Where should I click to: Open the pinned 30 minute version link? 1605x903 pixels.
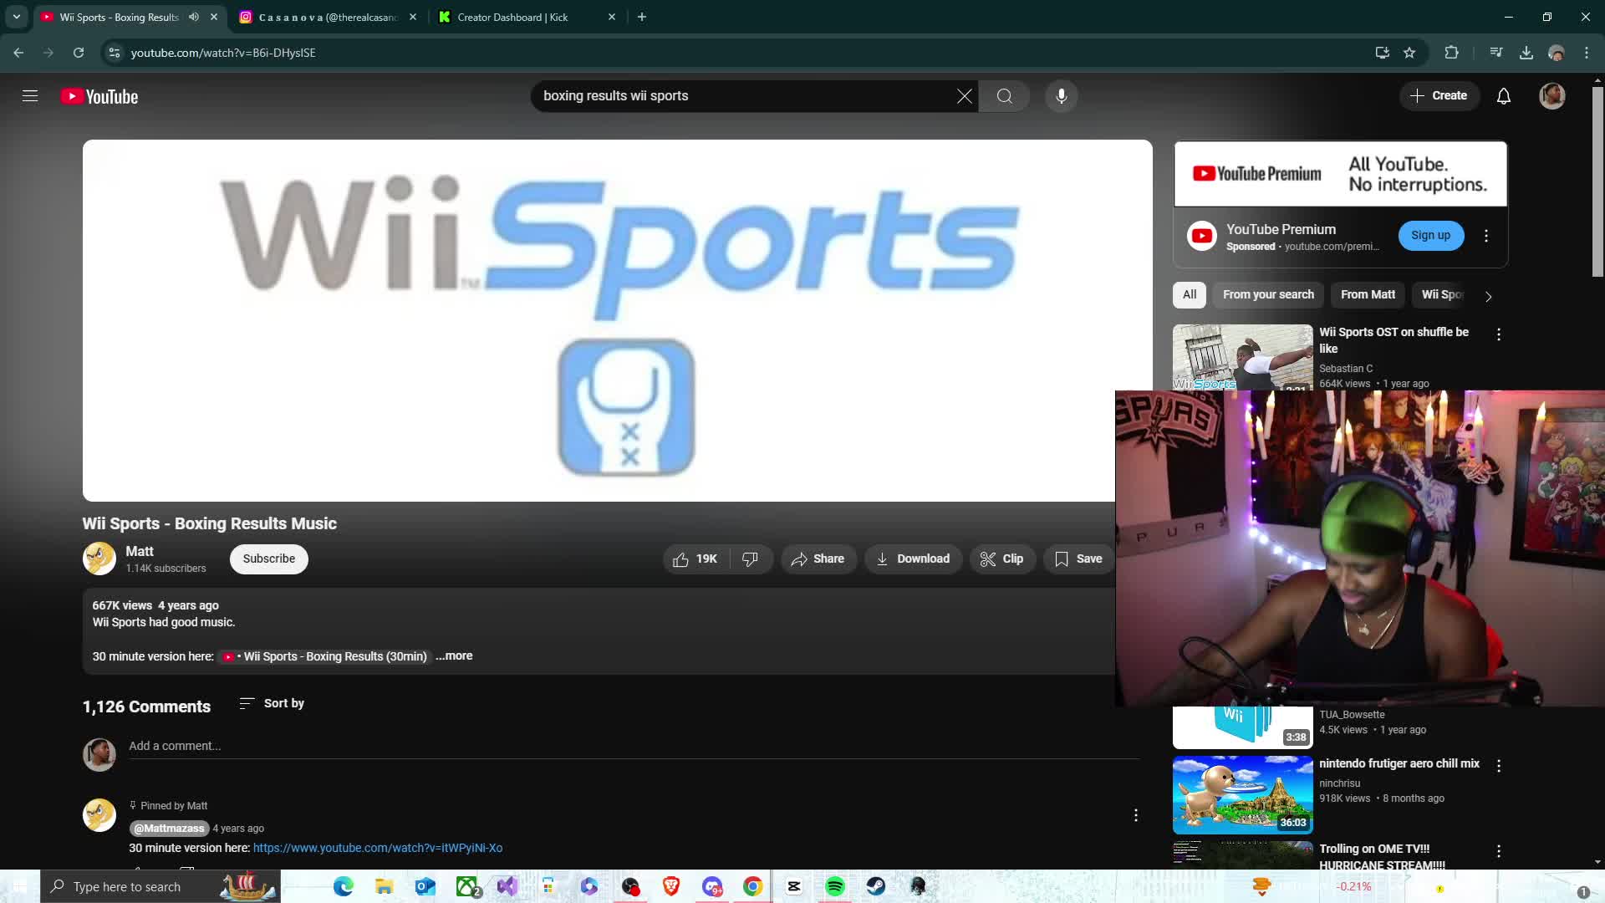point(377,848)
